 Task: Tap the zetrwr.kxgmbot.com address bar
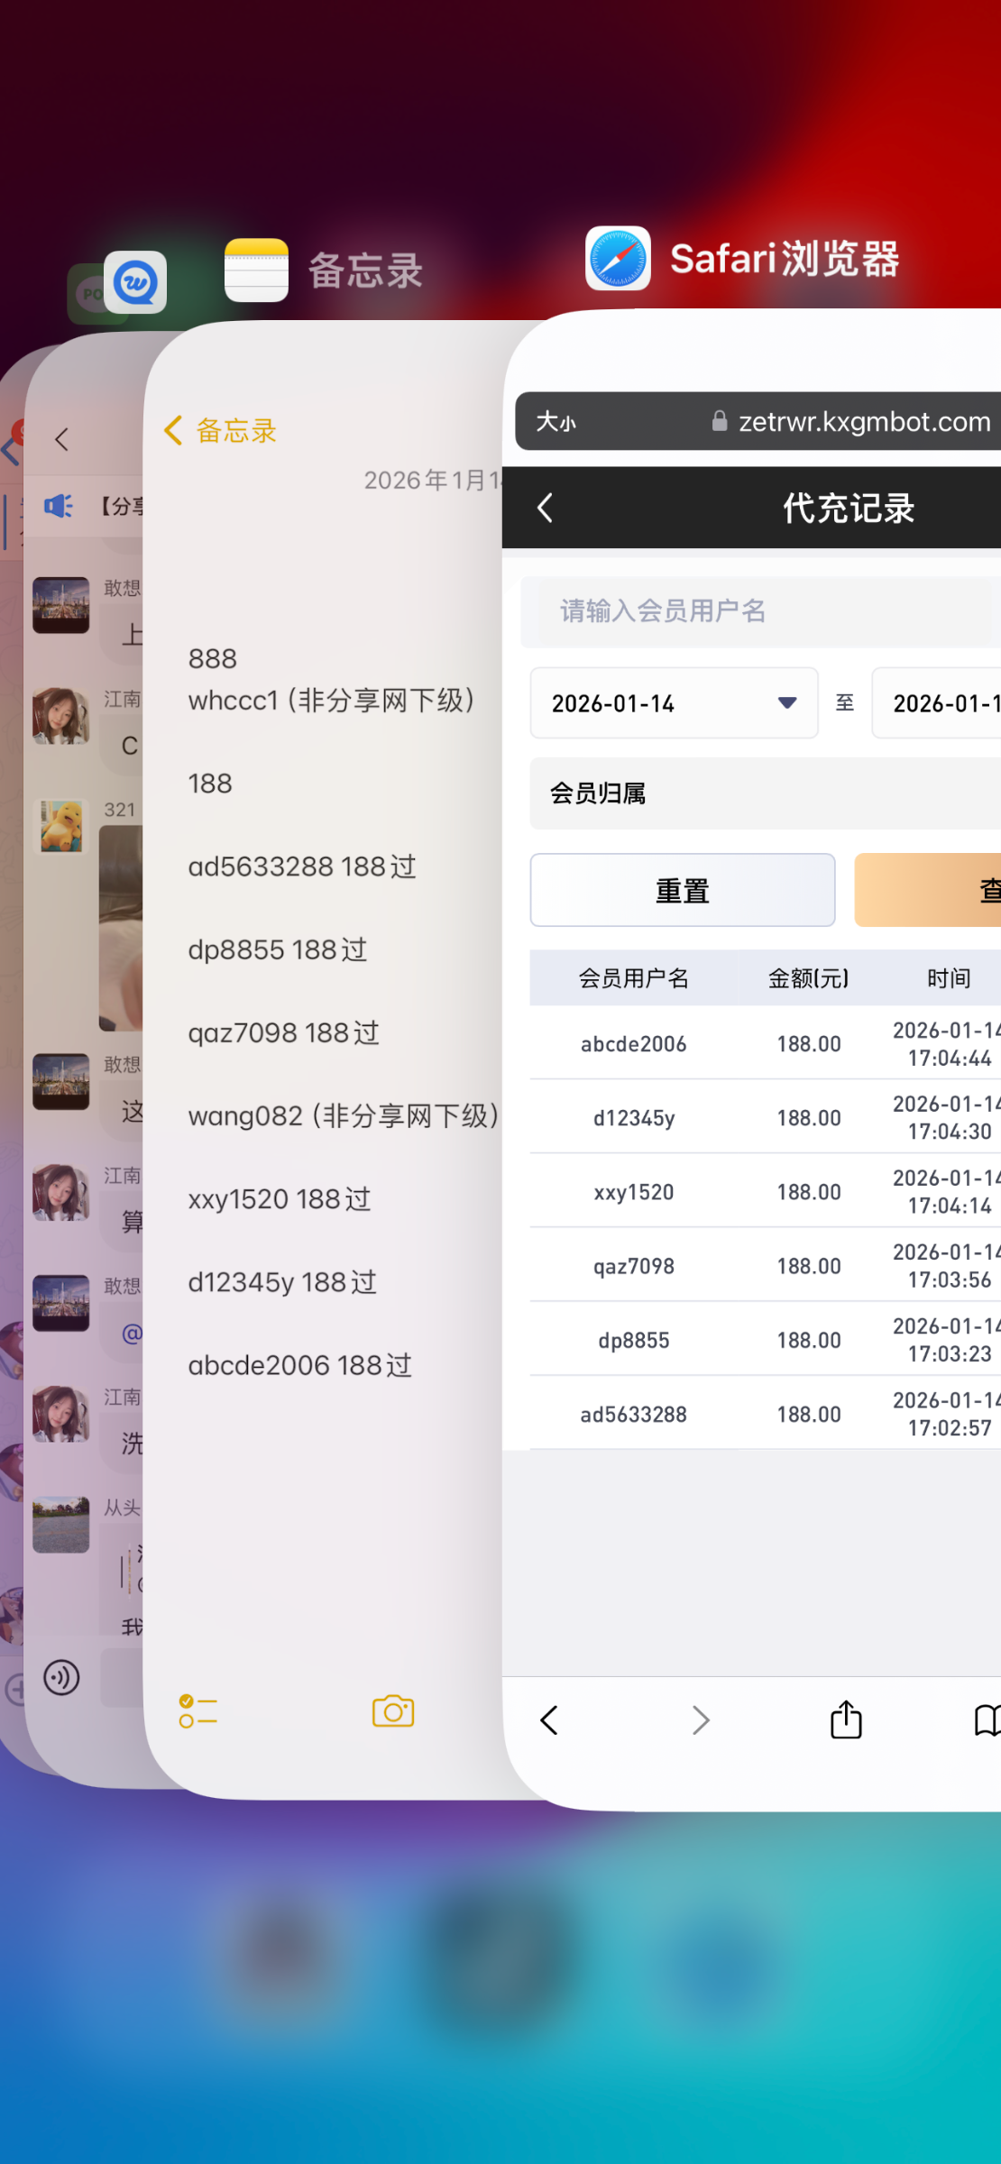(852, 422)
